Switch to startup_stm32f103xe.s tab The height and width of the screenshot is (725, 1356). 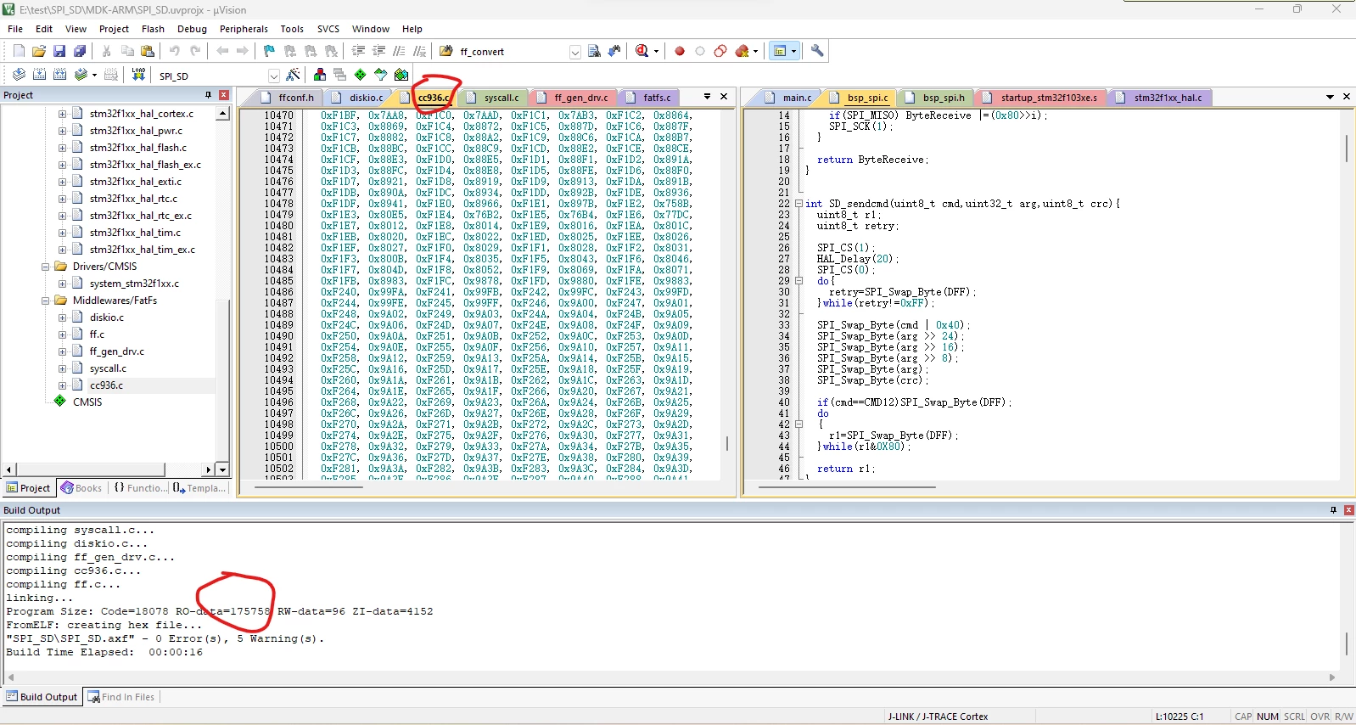coord(1041,98)
